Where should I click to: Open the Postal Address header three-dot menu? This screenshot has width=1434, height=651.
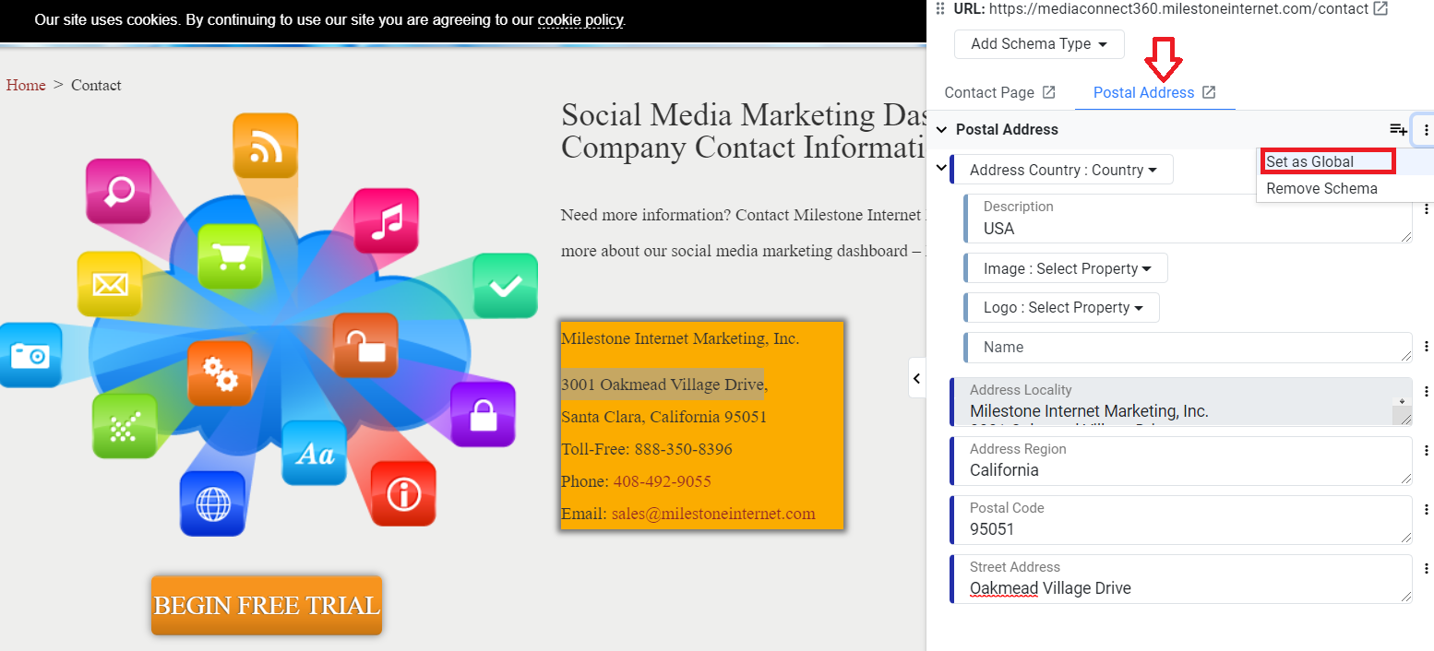point(1426,130)
